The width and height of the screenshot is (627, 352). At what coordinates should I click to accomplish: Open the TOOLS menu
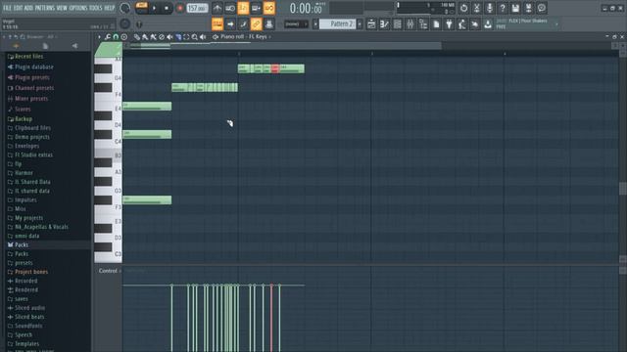pyautogui.click(x=96, y=8)
